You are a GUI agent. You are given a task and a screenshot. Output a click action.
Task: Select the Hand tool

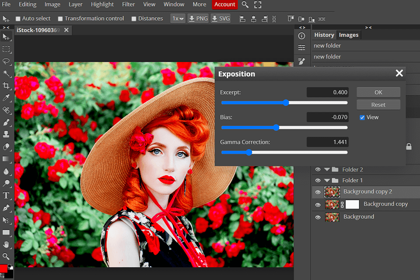click(x=6, y=244)
